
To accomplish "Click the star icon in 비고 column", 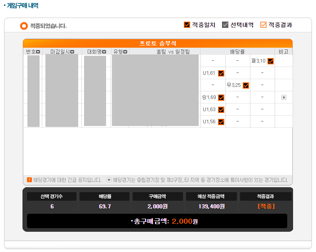I will [284, 97].
